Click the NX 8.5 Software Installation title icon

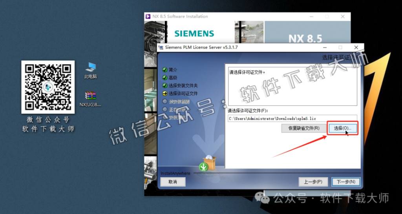[148, 16]
